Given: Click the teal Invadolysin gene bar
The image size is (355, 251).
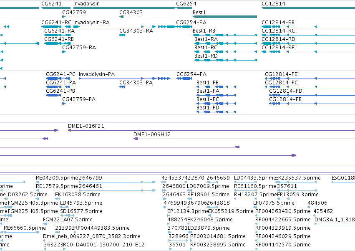Looking at the screenshot, I should point(125,8).
